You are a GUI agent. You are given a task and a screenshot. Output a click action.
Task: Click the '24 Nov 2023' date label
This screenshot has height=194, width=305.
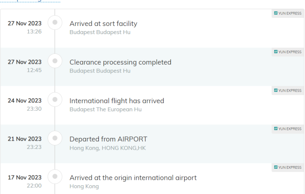coord(25,100)
